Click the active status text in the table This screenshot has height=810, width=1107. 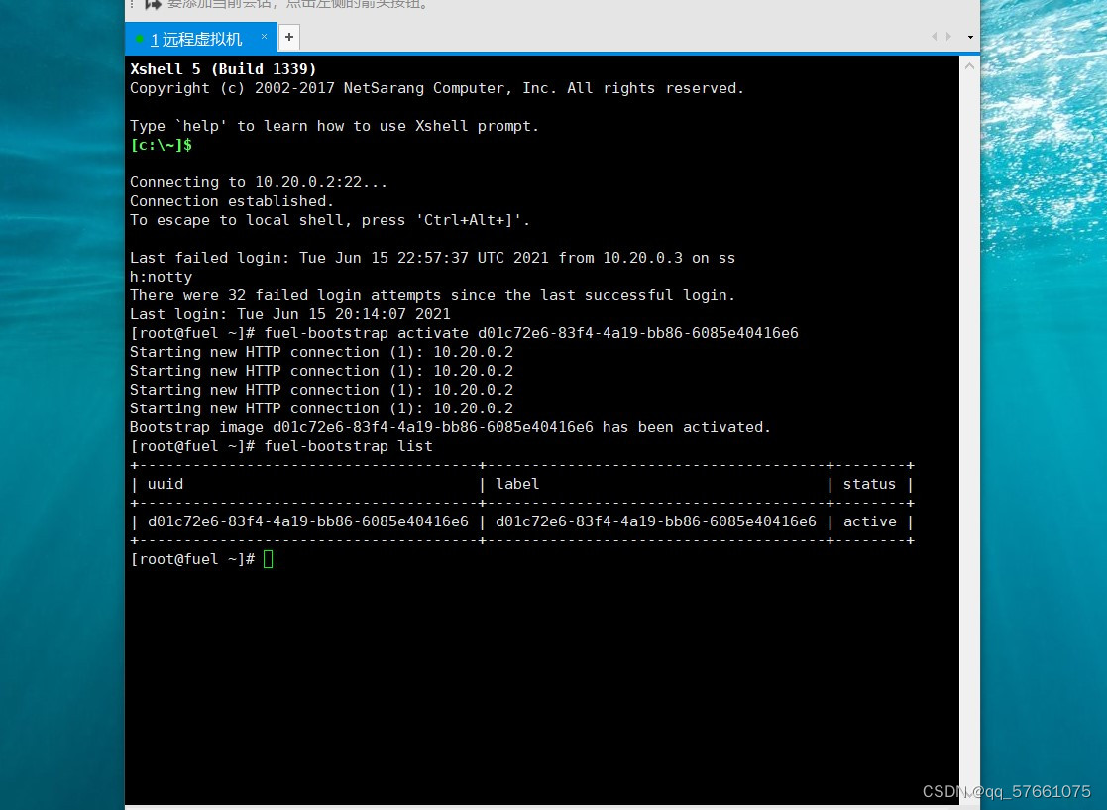pos(869,521)
